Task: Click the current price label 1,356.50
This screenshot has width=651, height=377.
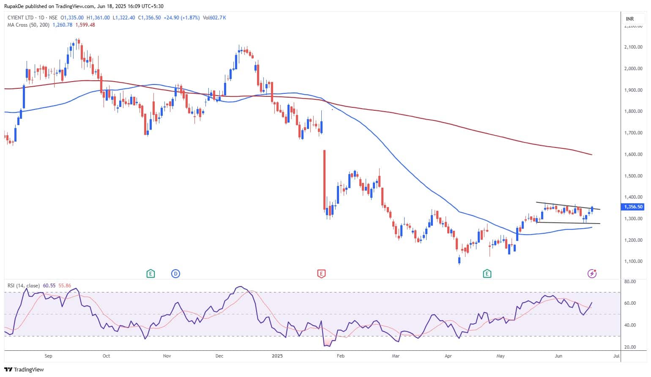Action: click(633, 207)
